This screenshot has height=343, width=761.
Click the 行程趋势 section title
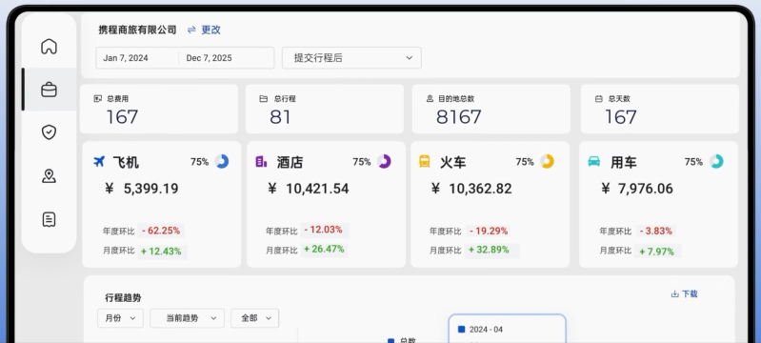click(123, 298)
